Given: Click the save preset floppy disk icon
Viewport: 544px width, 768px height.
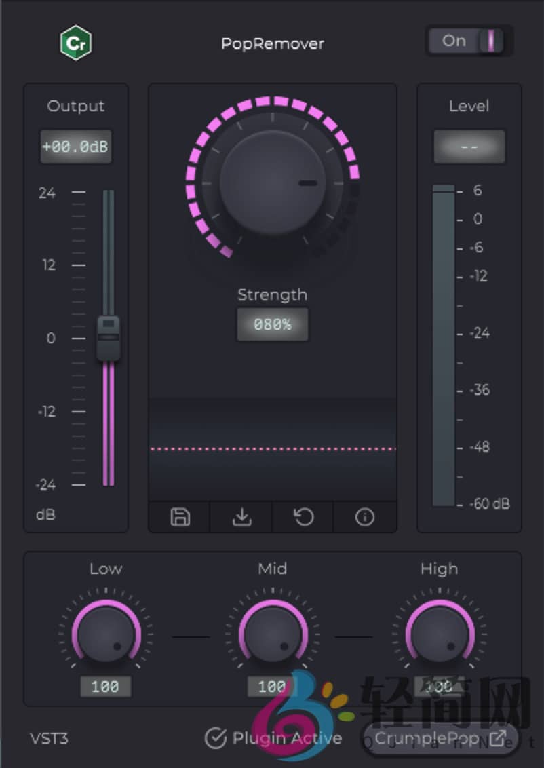Looking at the screenshot, I should [180, 518].
